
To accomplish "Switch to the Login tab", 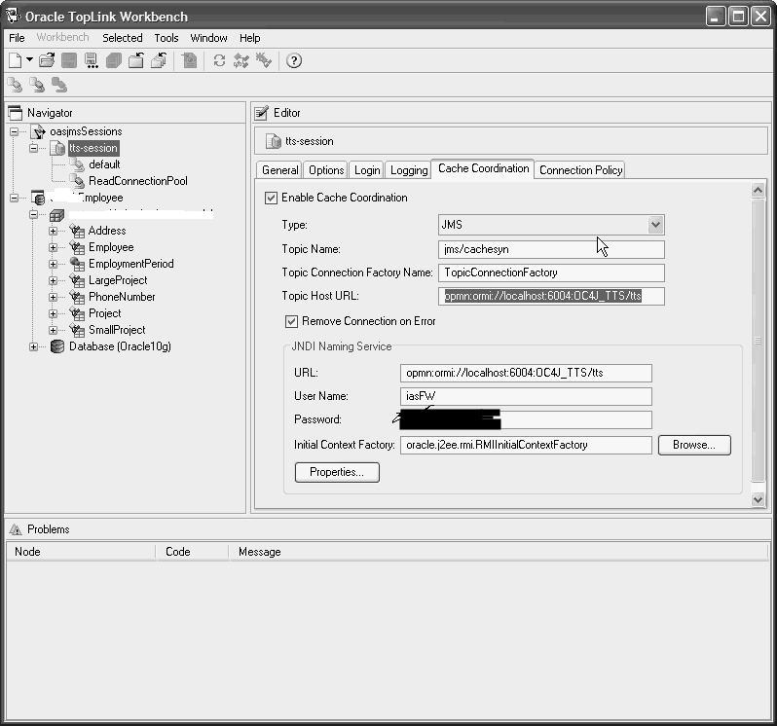I will [x=367, y=170].
